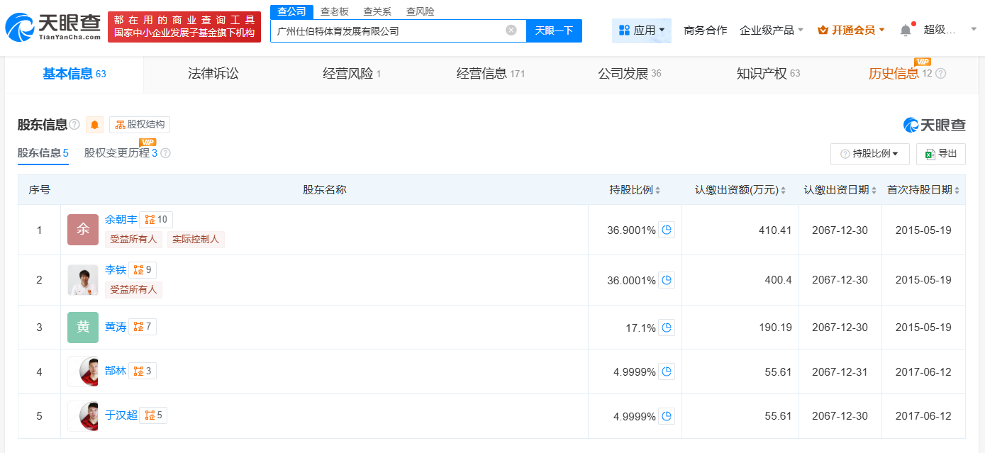The image size is (985, 453).
Task: Click into the company name search field
Action: tap(386, 30)
